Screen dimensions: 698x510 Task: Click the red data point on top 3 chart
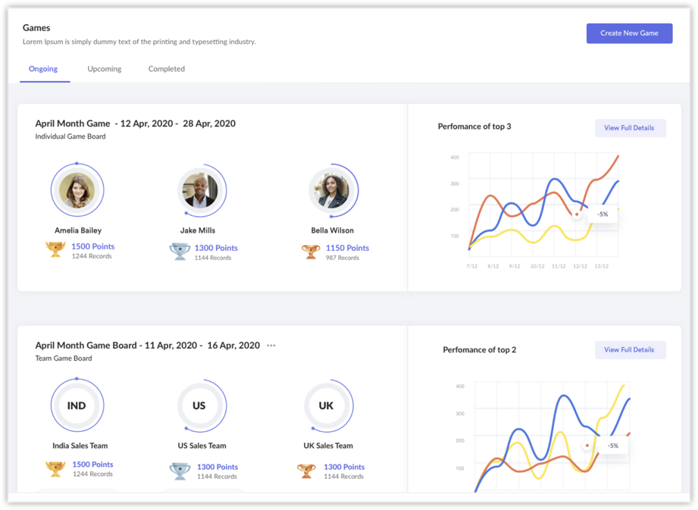point(577,214)
